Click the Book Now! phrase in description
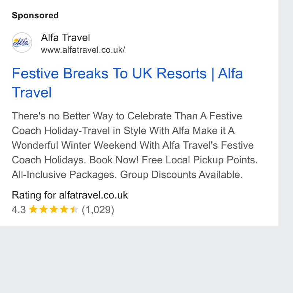This screenshot has height=293, width=293. pos(114,160)
